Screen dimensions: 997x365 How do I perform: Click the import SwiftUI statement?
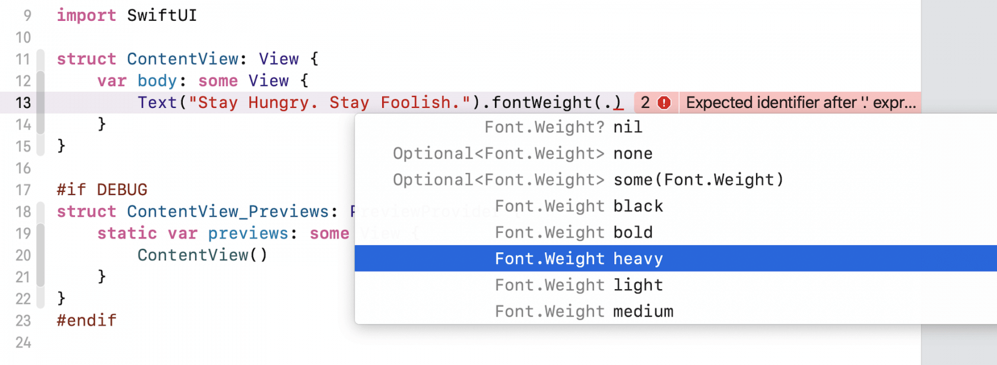click(x=125, y=15)
